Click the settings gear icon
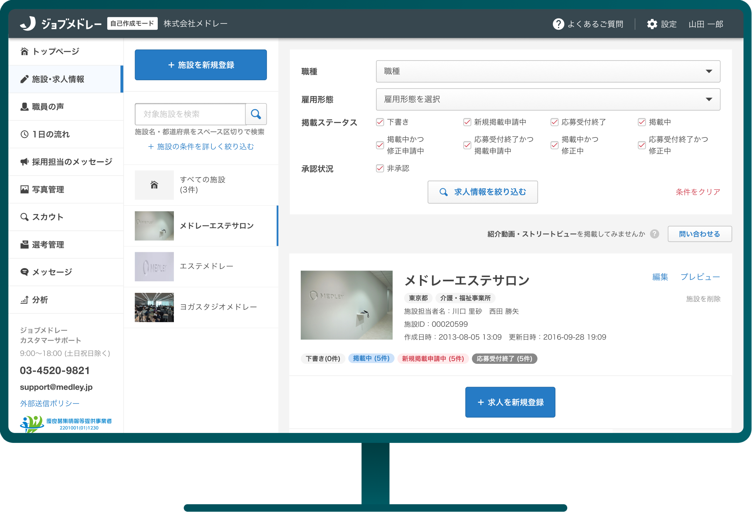 (652, 24)
